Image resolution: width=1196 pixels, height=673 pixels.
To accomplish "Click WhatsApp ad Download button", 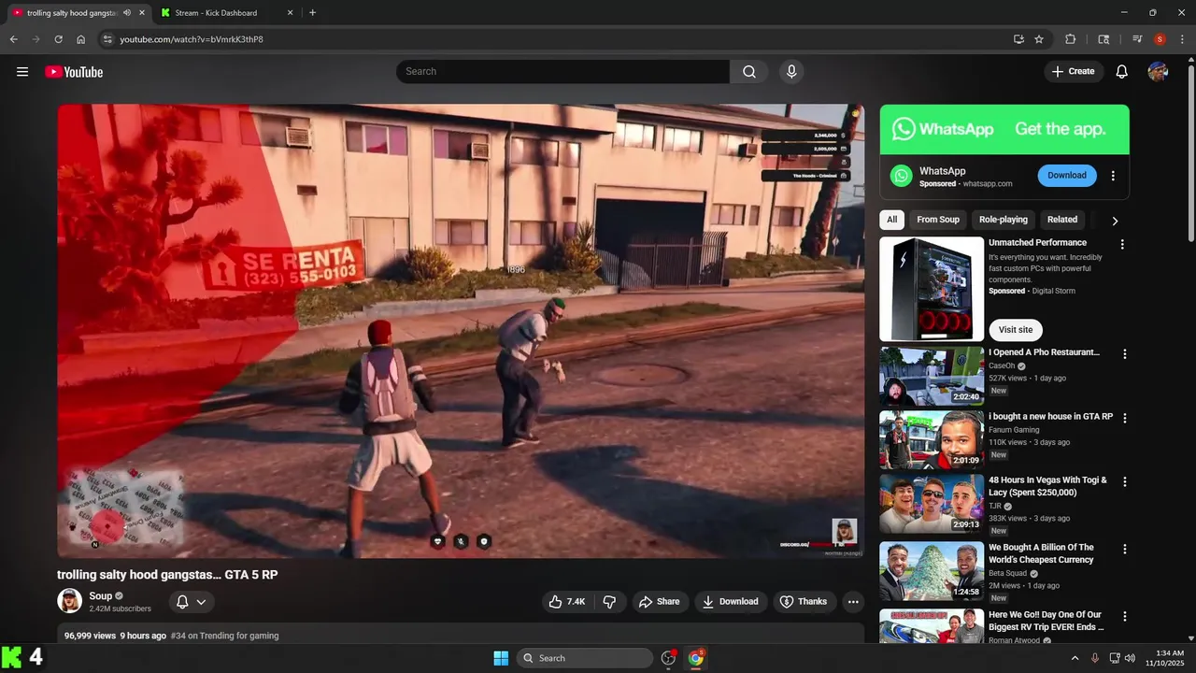I will [1067, 176].
